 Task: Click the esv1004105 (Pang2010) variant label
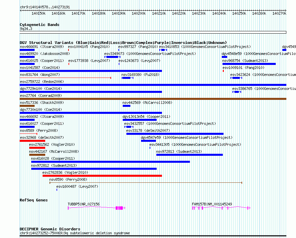click(89, 47)
